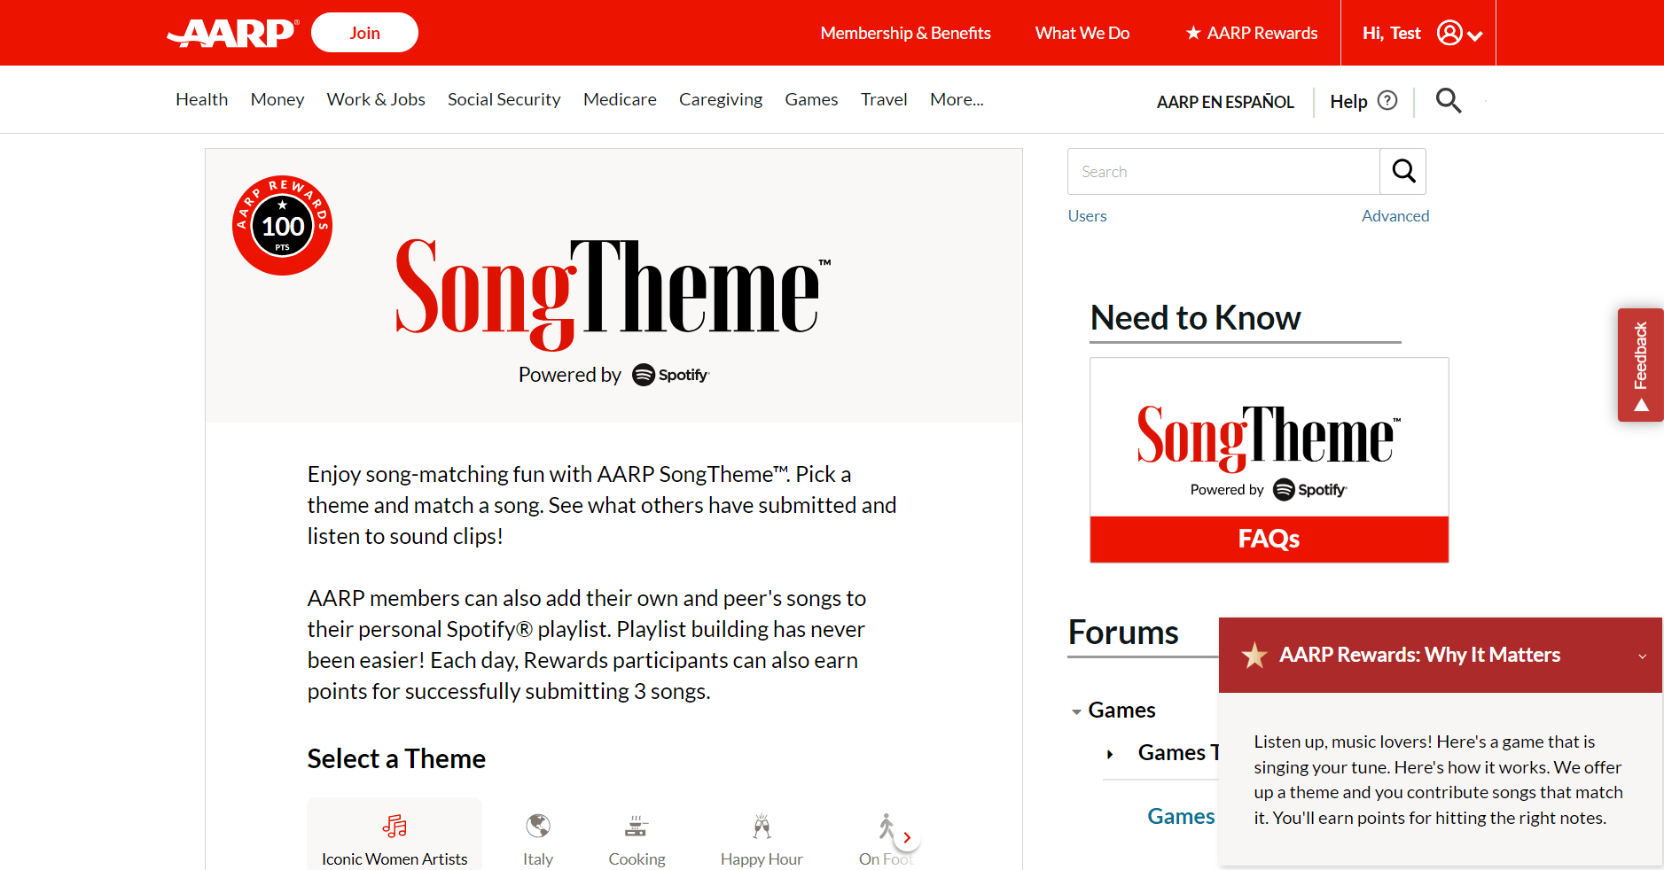Open Advanced search link

[1395, 216]
